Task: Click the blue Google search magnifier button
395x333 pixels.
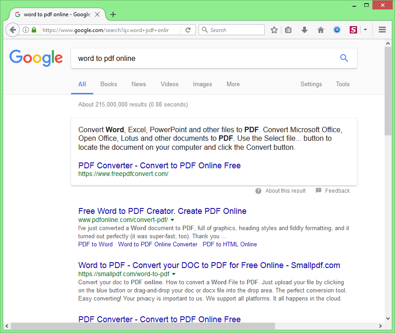Action: [x=344, y=58]
